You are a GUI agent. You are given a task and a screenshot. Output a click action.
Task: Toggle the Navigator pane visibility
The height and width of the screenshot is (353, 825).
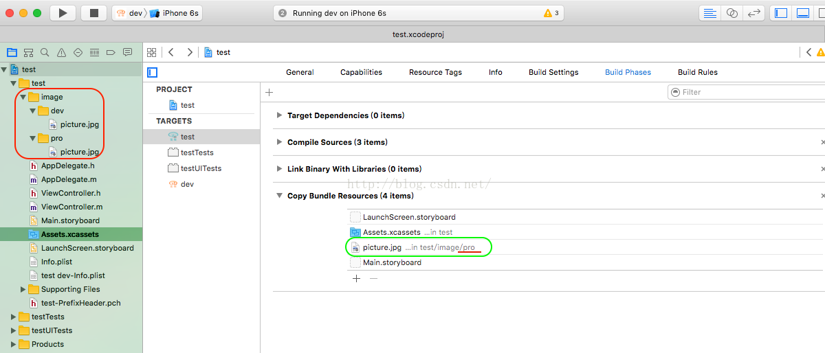click(x=781, y=13)
